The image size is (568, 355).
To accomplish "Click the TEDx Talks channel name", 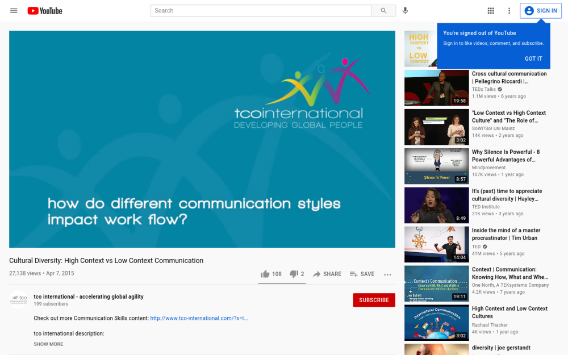I will [x=483, y=89].
